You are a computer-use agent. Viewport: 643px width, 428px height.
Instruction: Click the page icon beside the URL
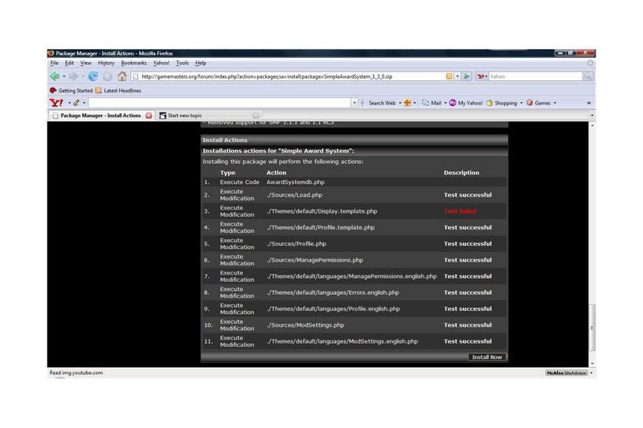(136, 76)
